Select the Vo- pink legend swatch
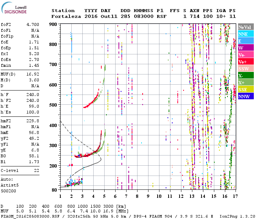256x219 pixels. pos(246,55)
